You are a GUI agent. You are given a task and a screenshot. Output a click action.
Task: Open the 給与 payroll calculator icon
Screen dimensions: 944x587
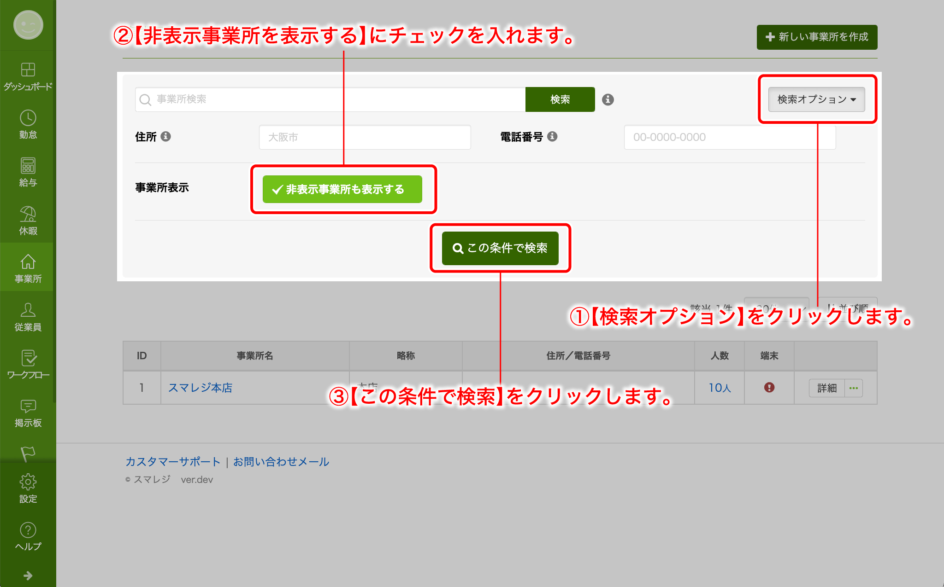point(28,166)
